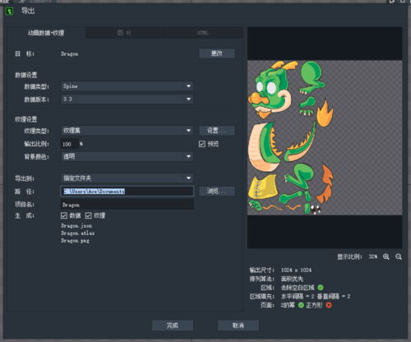
Task: Click 更改 button next to target Dragon
Action: click(217, 53)
